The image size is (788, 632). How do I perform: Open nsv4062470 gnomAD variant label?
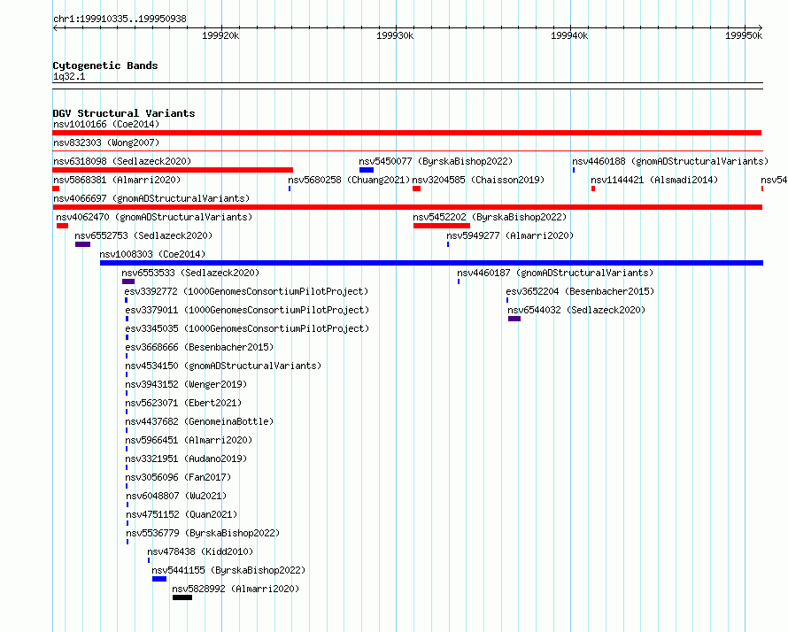point(154,217)
